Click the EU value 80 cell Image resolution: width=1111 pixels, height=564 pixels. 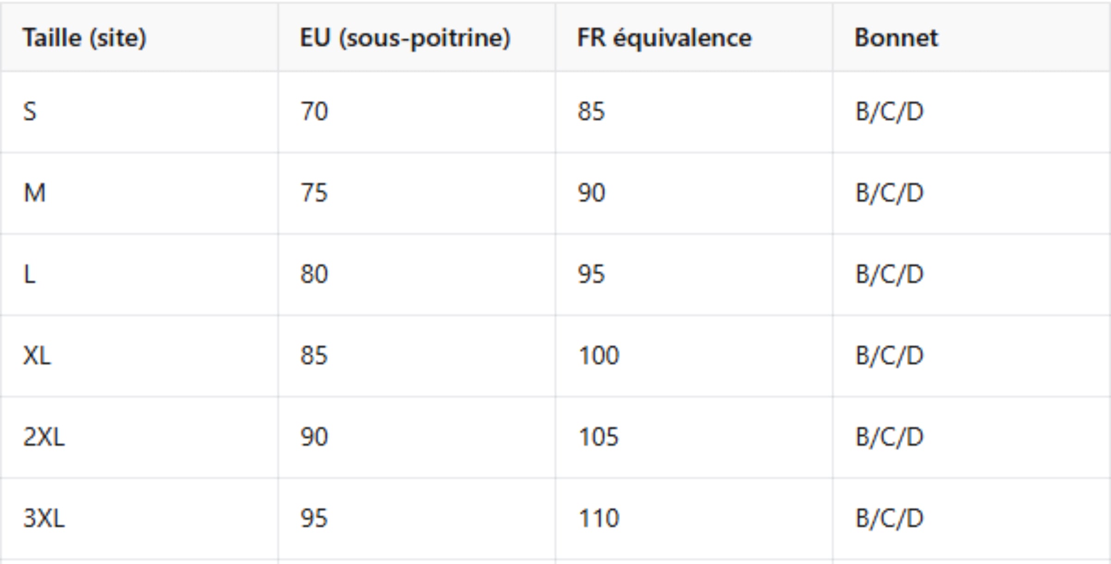(416, 275)
